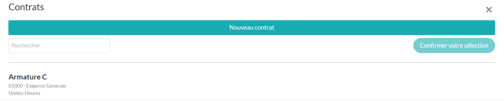Click the 01000 - Exigence Generale line
This screenshot has width=504, height=101.
tap(37, 86)
